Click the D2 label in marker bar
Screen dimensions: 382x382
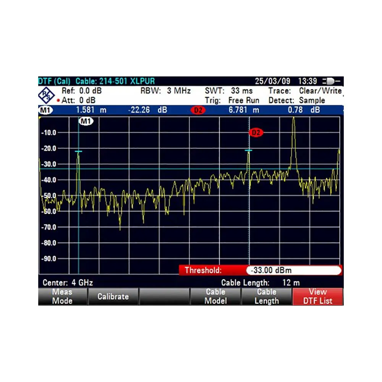198,110
